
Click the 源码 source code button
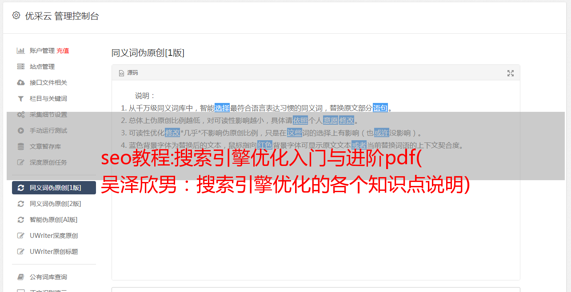coord(128,73)
